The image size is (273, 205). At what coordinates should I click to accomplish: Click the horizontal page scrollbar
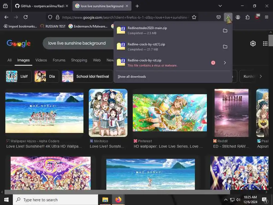coord(117,192)
